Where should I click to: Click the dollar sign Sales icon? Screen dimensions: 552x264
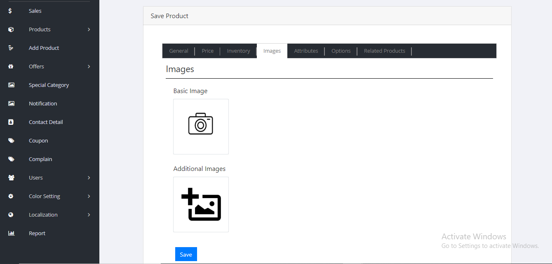click(10, 11)
